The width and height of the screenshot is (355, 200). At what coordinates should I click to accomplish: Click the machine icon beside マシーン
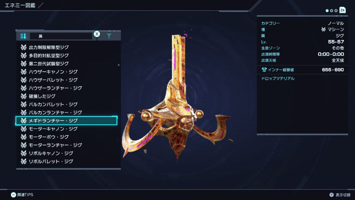point(323,30)
